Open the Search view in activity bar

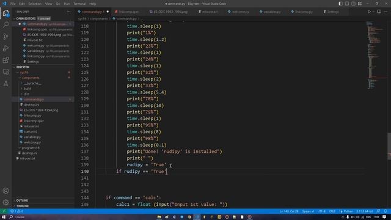(5, 24)
